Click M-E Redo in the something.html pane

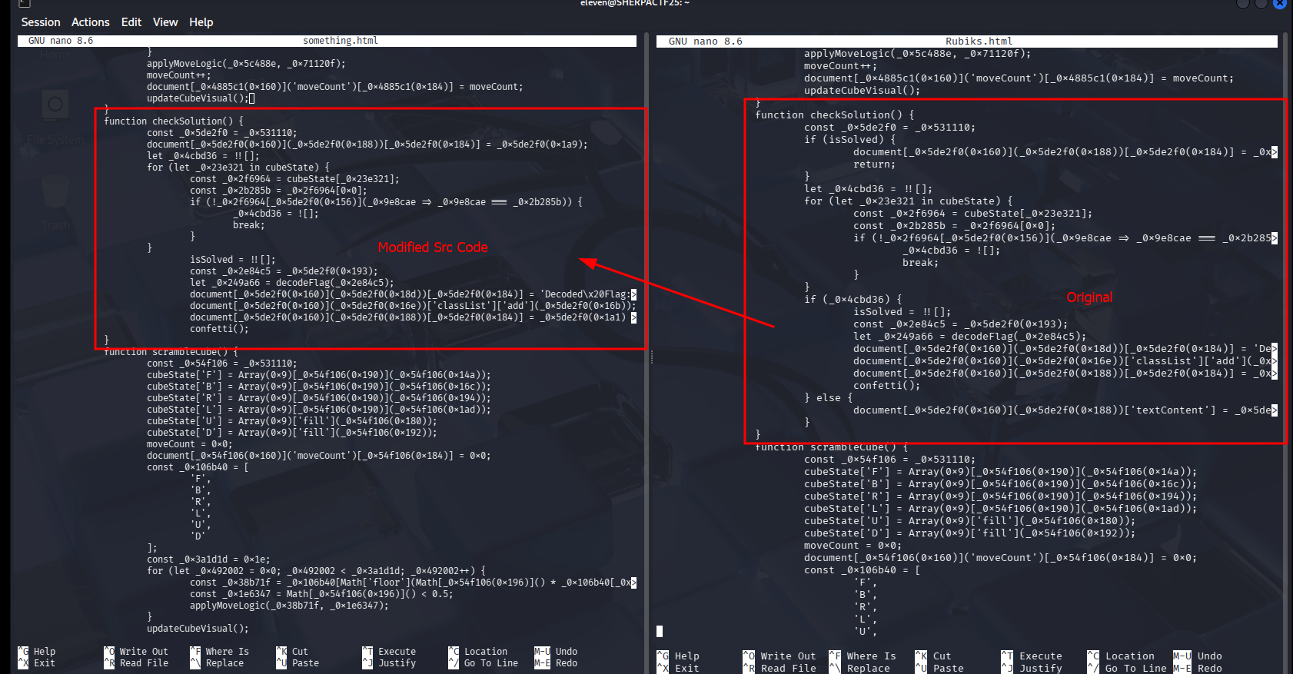coord(556,663)
